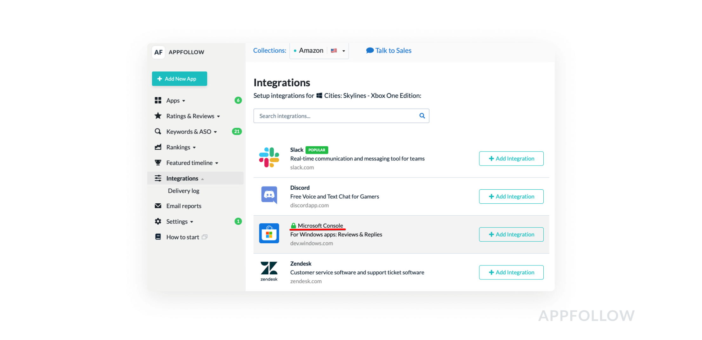Open Delivery log submenu item
Viewport: 702px width, 340px height.
[x=183, y=191]
